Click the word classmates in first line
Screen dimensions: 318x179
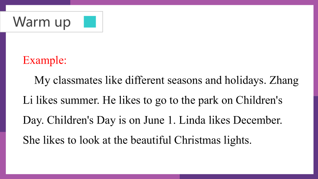pos(78,80)
